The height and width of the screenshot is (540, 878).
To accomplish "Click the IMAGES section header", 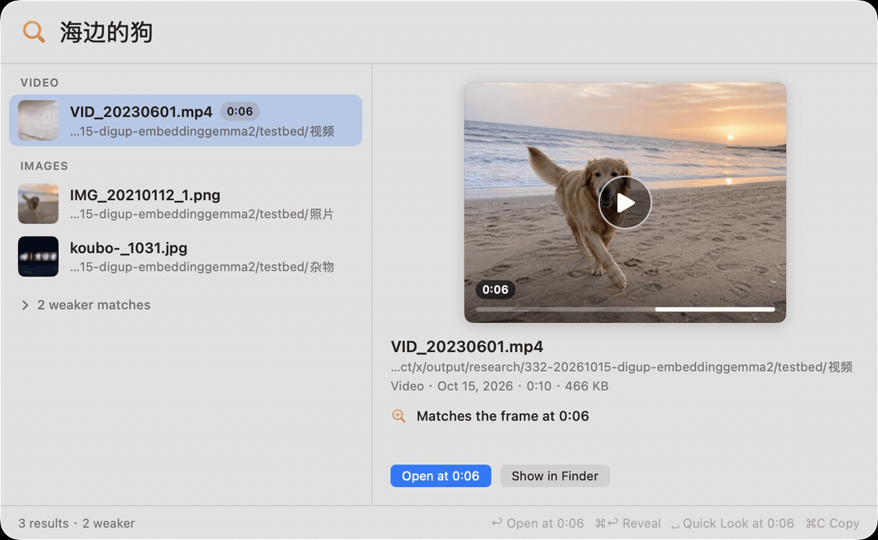I will pyautogui.click(x=44, y=167).
